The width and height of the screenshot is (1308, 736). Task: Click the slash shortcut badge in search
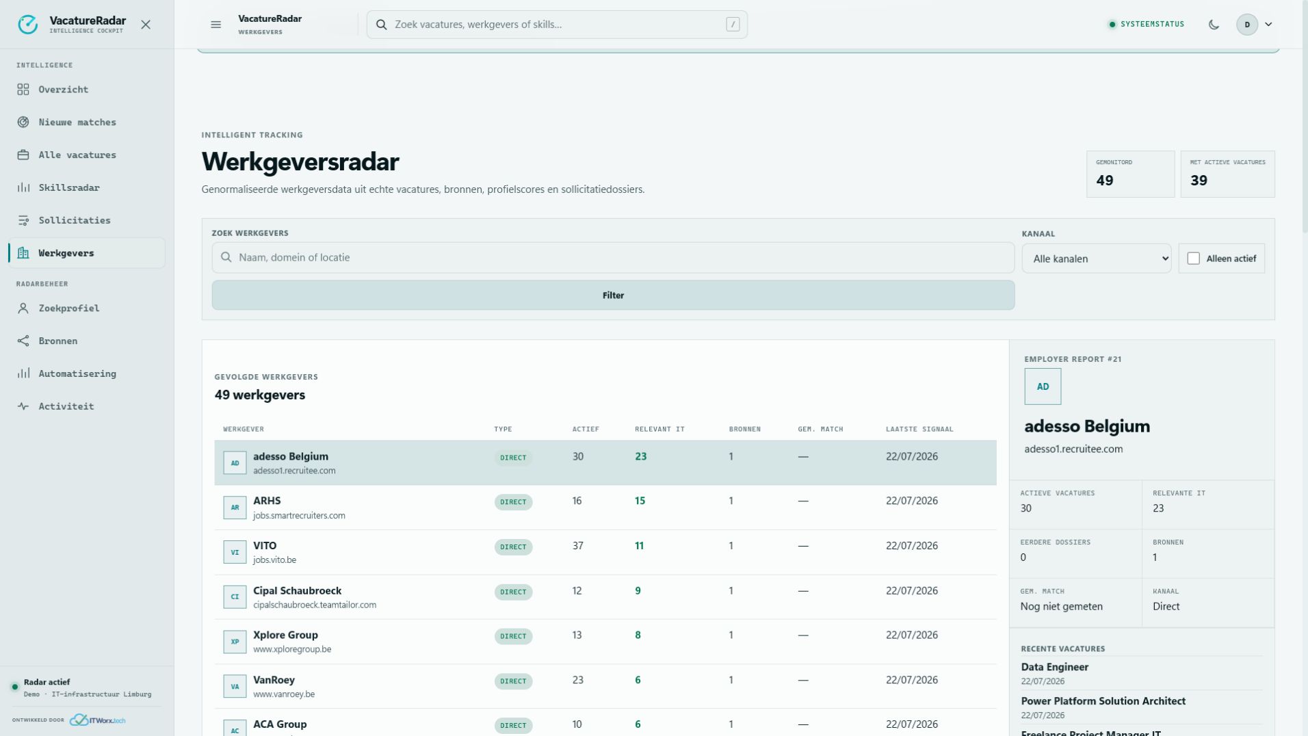[733, 25]
